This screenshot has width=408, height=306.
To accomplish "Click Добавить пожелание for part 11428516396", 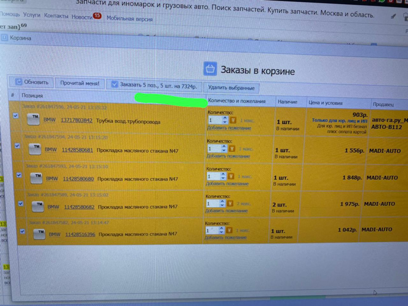I will (x=226, y=237).
